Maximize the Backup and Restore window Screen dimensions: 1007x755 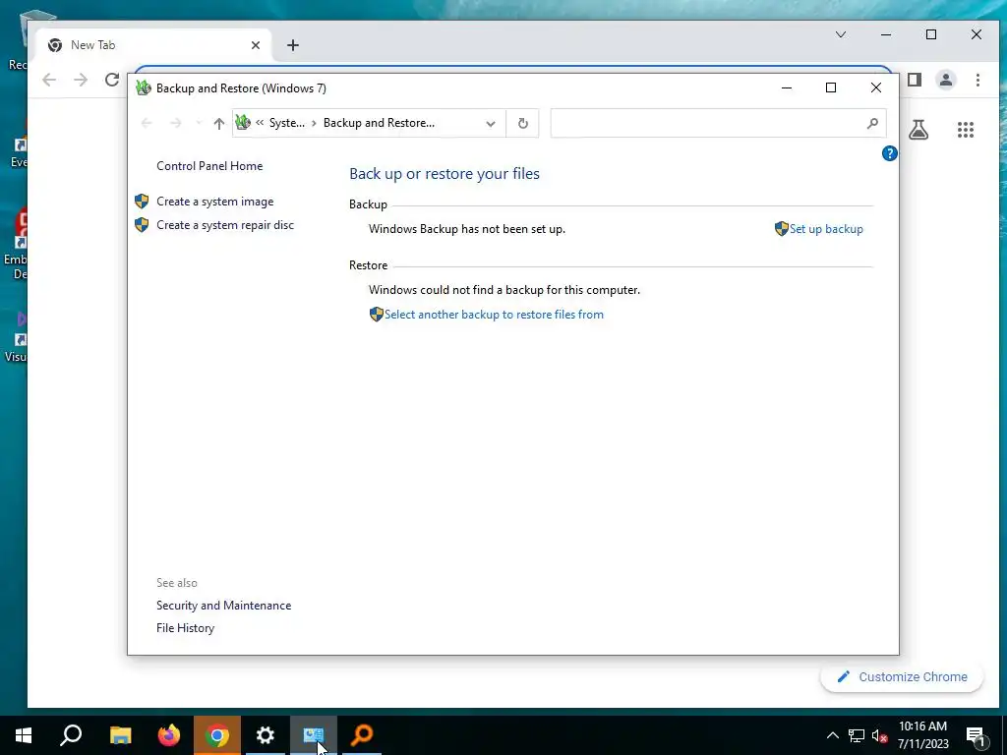(x=831, y=87)
